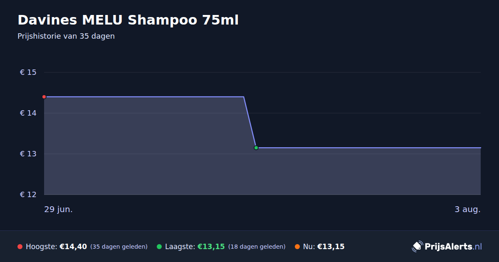Click the € 15 axis label
The height and width of the screenshot is (262, 499).
28,72
